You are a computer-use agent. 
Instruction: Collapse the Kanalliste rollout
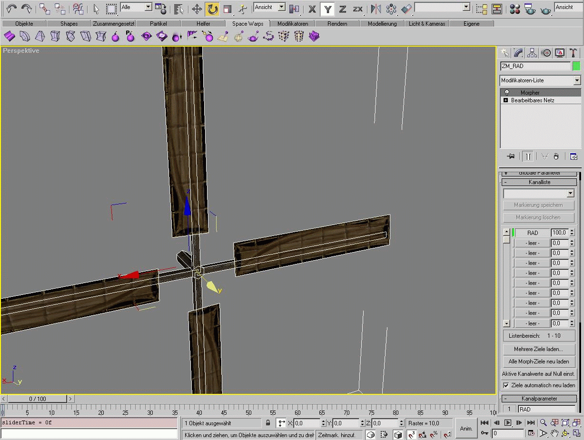tap(539, 182)
